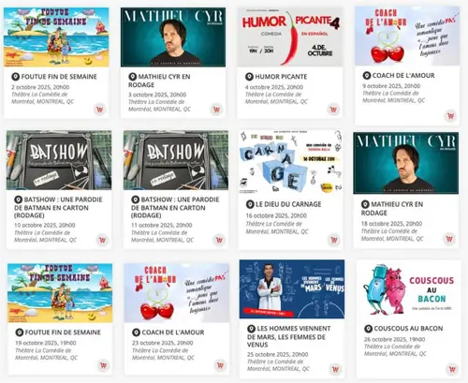The width and height of the screenshot is (468, 383).
Task: Click cart icon for Mathieu Cyr 3 octobre
Action: 216,110
